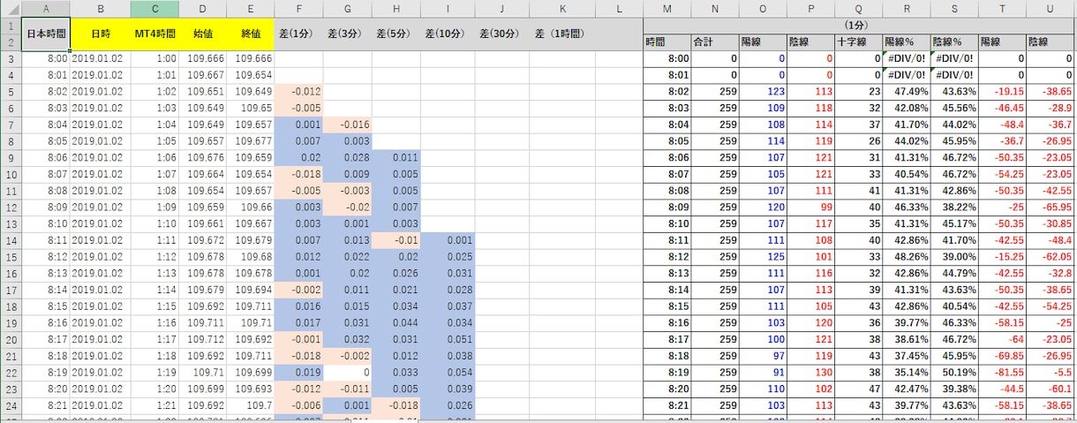Screen dimensions: 1077x423
Task: Click the yellow MT4時間 header cell
Action: (155, 34)
